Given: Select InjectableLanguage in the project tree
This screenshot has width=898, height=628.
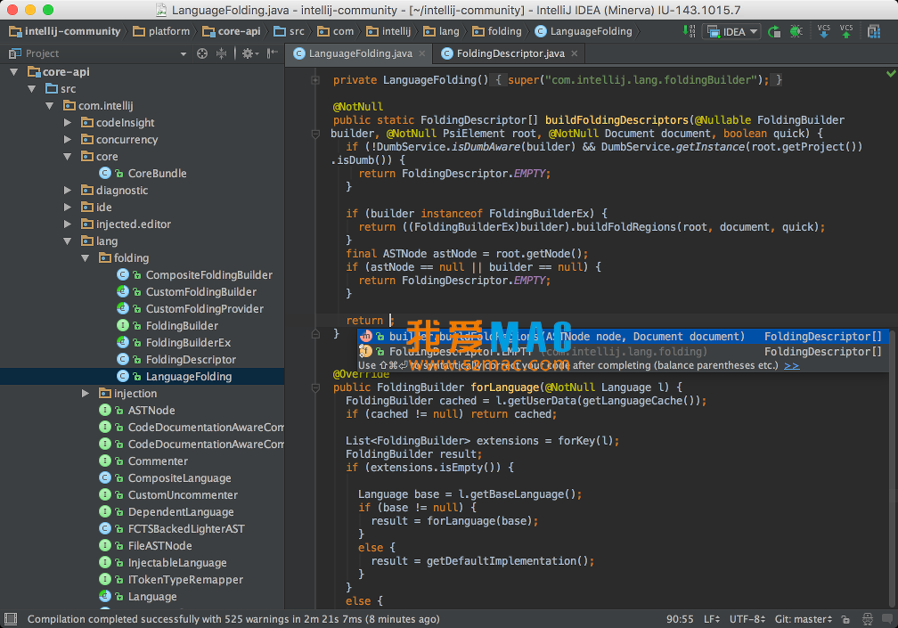Looking at the screenshot, I should click(x=177, y=563).
